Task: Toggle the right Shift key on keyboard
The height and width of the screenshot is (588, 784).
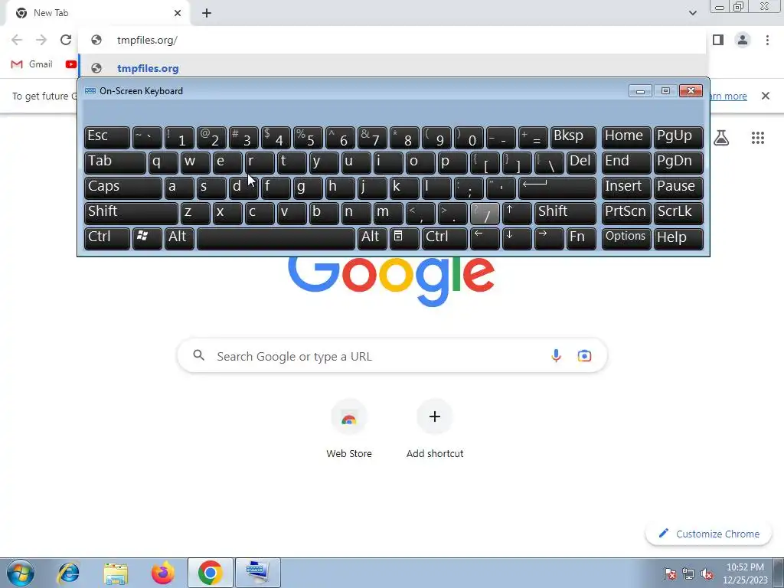Action: [x=565, y=214]
